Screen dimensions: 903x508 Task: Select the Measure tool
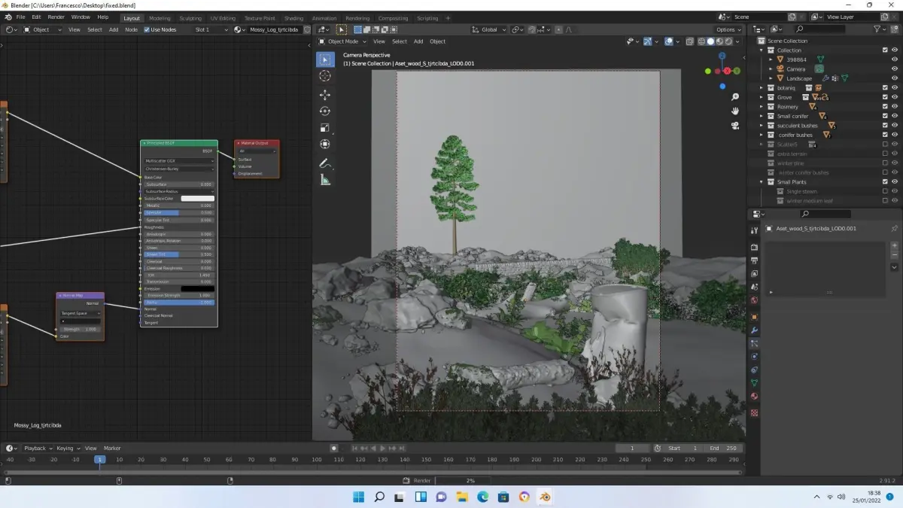pos(325,180)
